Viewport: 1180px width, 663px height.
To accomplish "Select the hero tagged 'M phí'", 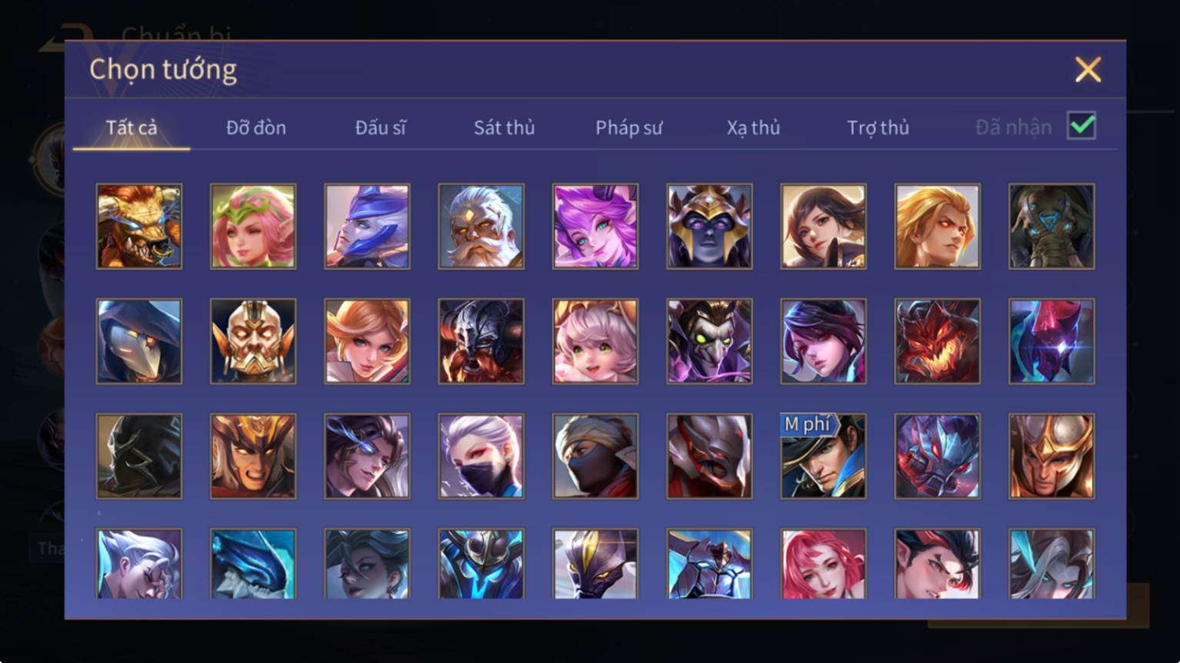I will 823,456.
